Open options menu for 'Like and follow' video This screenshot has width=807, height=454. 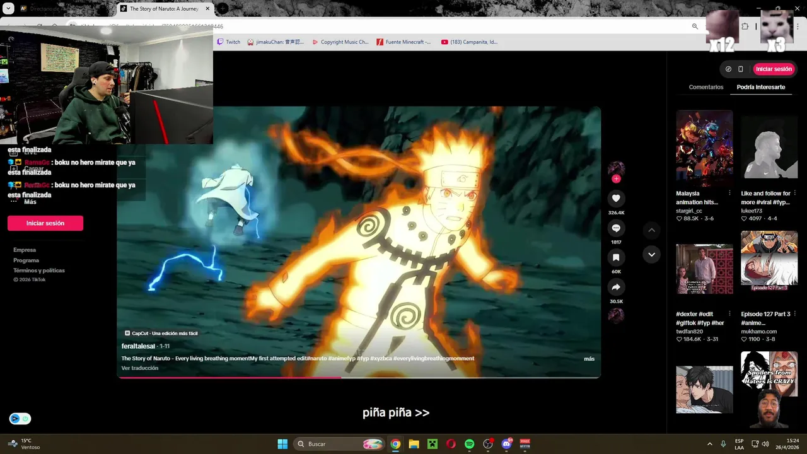pyautogui.click(x=794, y=193)
